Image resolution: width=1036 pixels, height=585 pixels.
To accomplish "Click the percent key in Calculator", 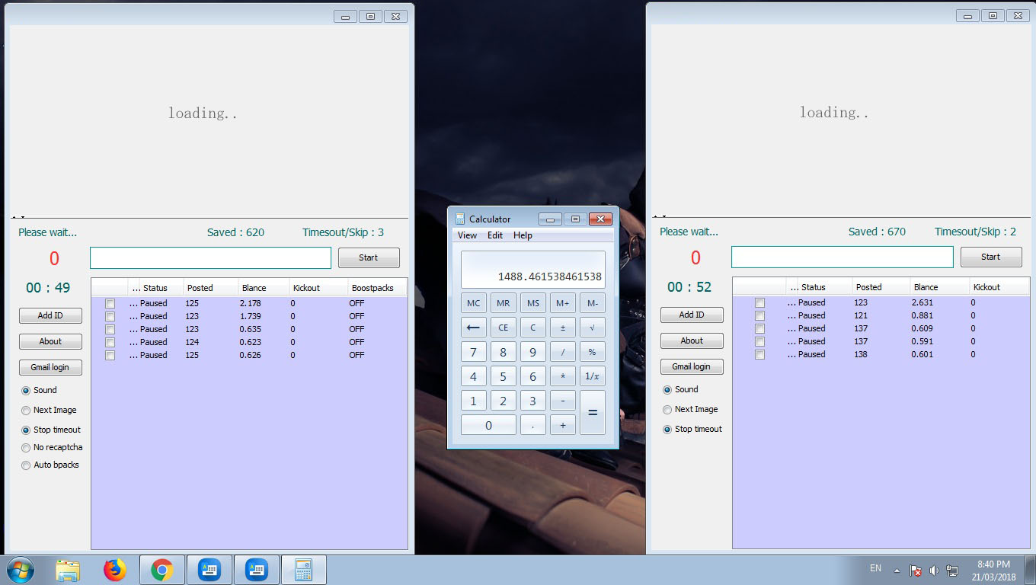I will (x=592, y=352).
